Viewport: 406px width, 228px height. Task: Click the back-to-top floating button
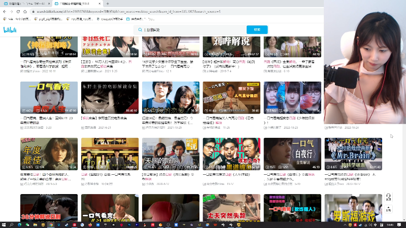click(388, 209)
